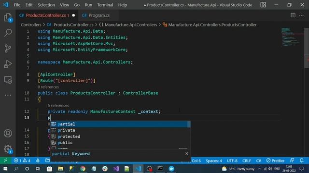Open the editor More Actions ellipsis
Viewport: 309px width, 173px height.
coord(301,15)
